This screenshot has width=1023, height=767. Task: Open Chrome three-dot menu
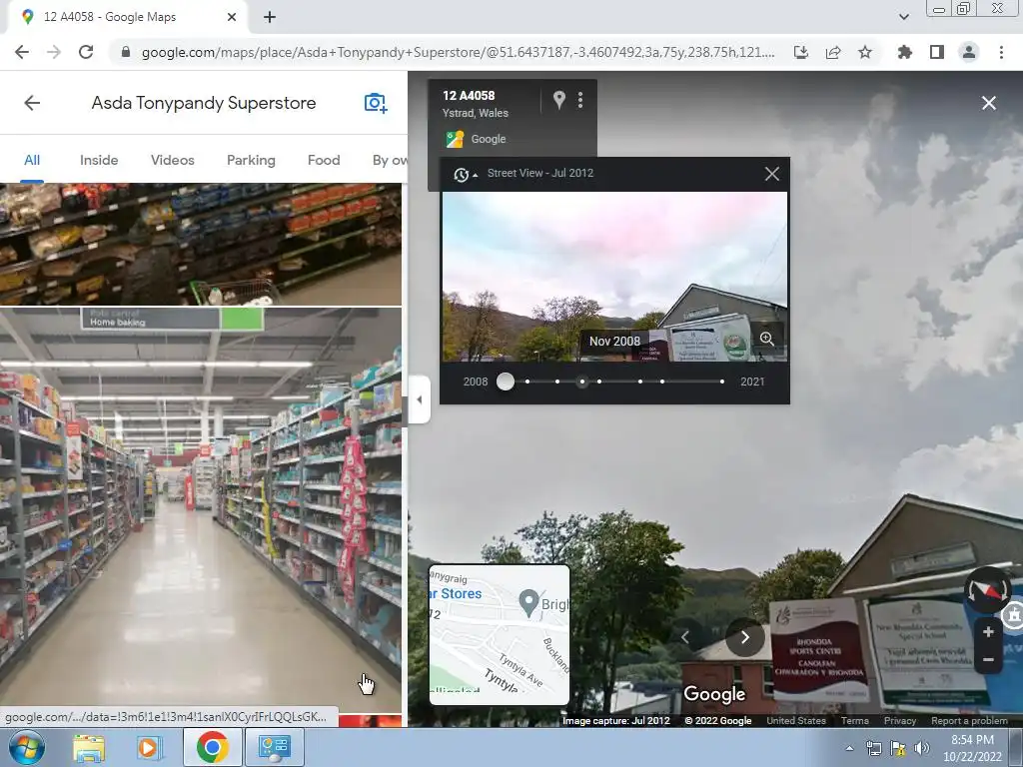(x=1001, y=52)
